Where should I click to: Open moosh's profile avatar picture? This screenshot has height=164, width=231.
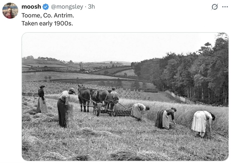(10, 11)
